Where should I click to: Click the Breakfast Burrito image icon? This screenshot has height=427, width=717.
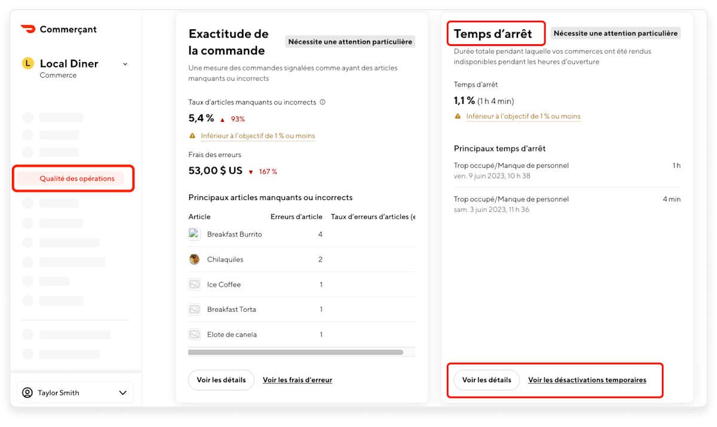(194, 234)
